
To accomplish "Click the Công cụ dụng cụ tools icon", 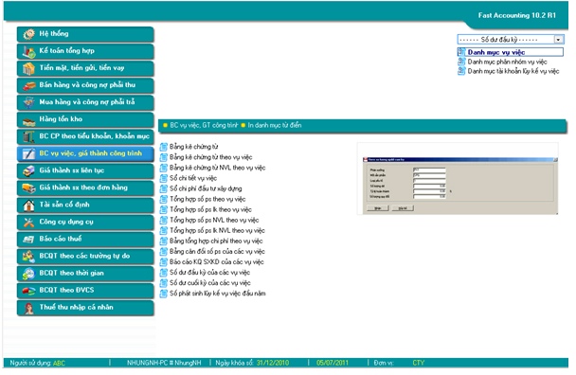I will click(28, 223).
